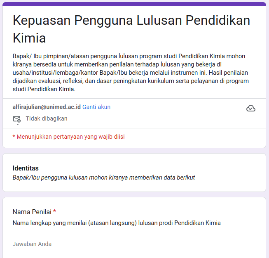Click the Nama lengkap yang menilai helper text

117,223
